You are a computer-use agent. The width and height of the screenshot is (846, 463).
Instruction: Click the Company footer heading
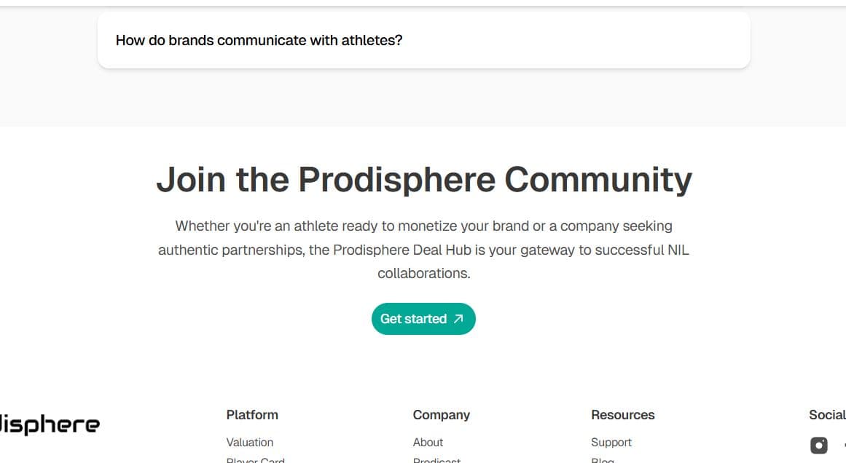pyautogui.click(x=441, y=415)
